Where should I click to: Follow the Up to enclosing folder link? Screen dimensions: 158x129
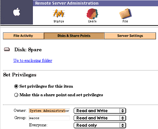tap(33, 61)
